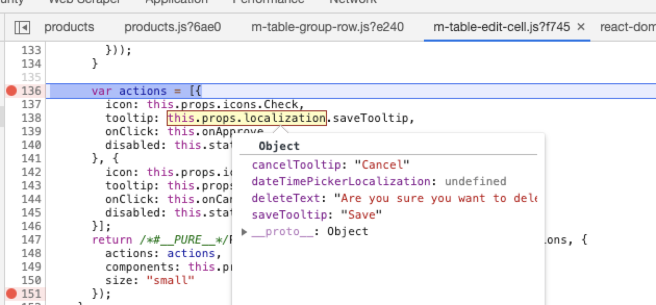Open the m-table-group-row.js?e240 tab
The width and height of the screenshot is (656, 305).
point(327,27)
